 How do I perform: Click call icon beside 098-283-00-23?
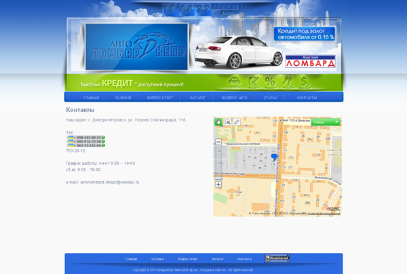pos(103,138)
